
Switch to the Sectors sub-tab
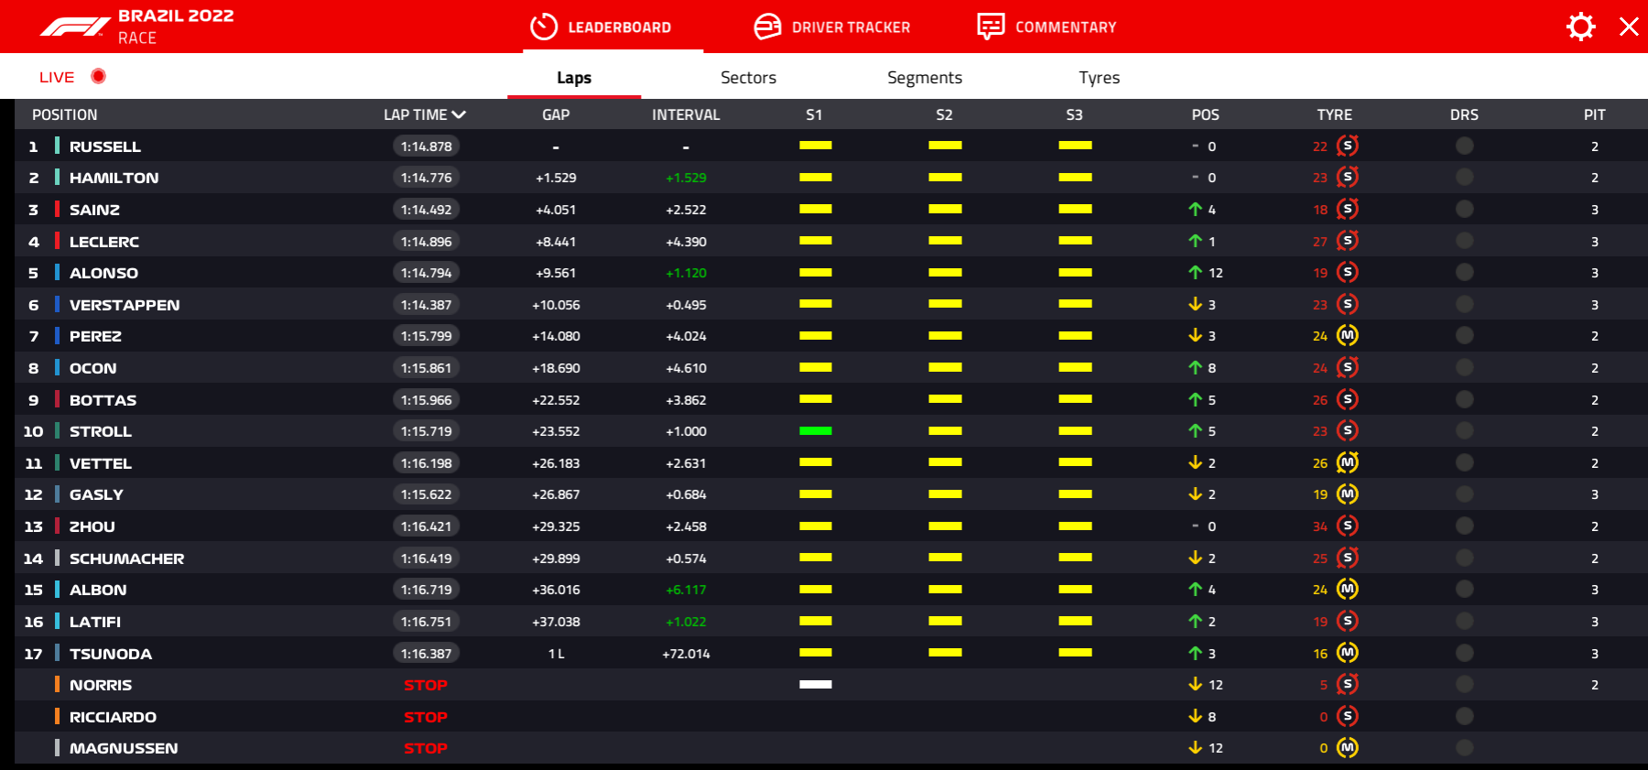748,78
